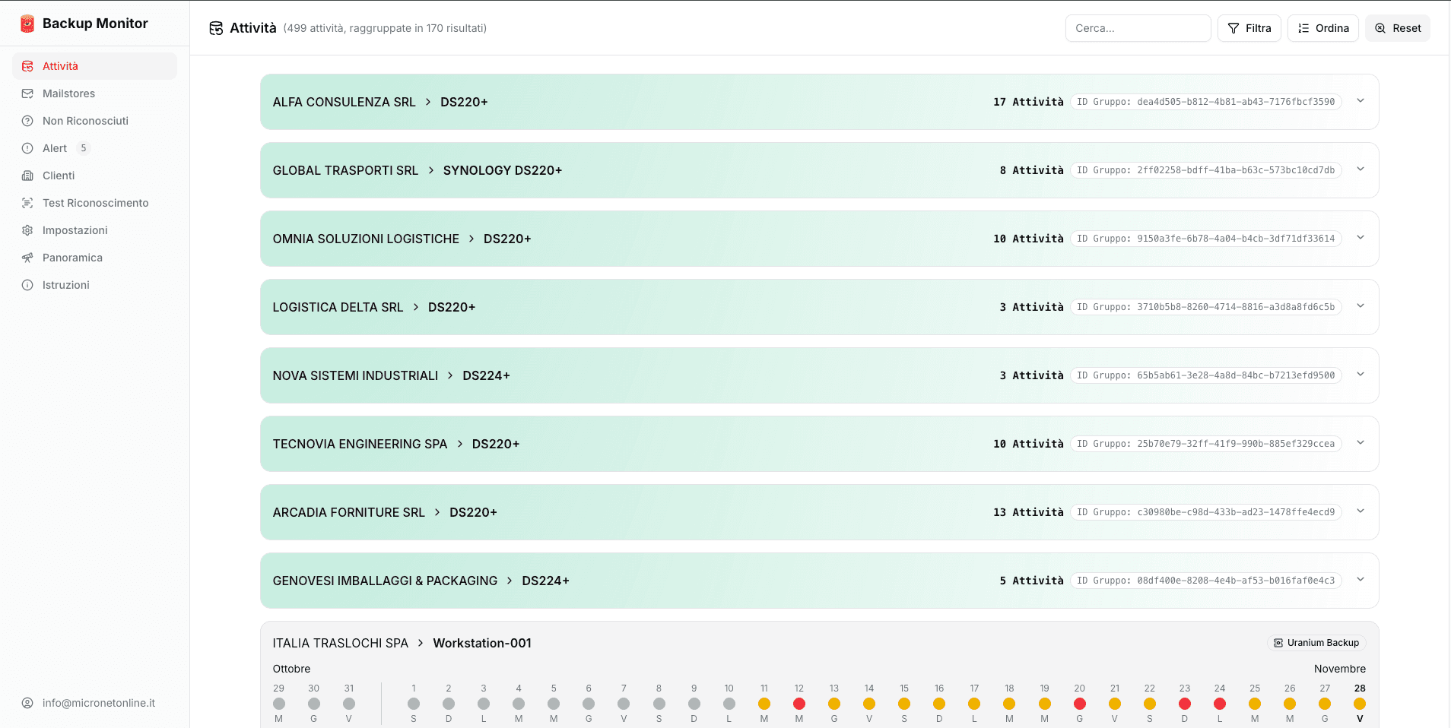This screenshot has width=1451, height=728.
Task: Open Impostazioni via the gear icon
Action: 76,229
